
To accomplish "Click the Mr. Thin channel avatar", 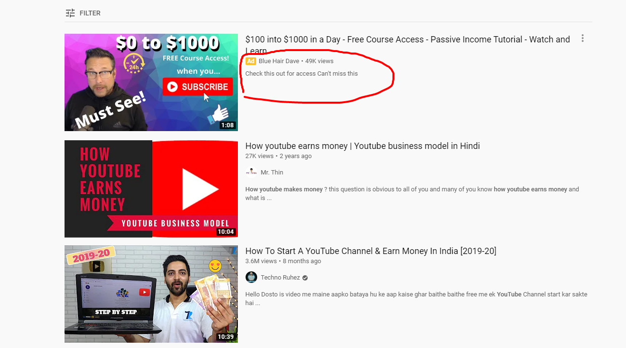I will point(251,172).
